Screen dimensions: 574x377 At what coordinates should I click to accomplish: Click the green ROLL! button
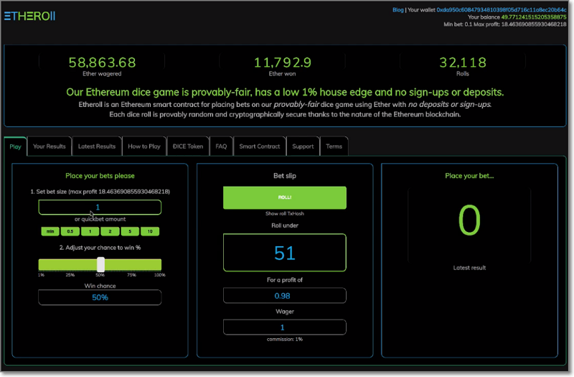(x=285, y=198)
